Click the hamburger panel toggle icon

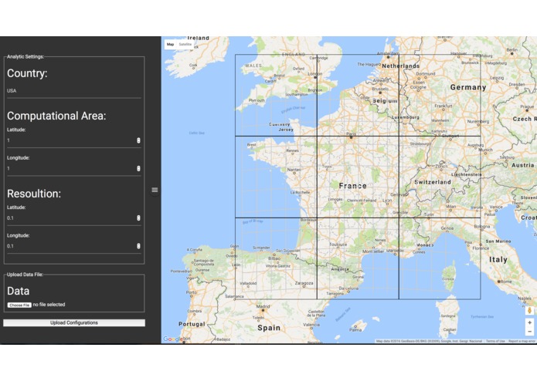click(155, 190)
